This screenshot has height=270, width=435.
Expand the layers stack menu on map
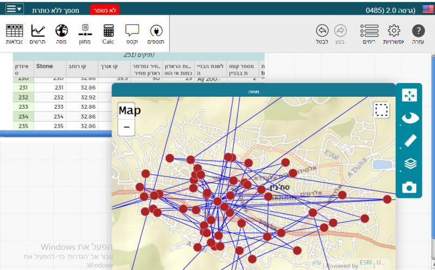click(409, 164)
